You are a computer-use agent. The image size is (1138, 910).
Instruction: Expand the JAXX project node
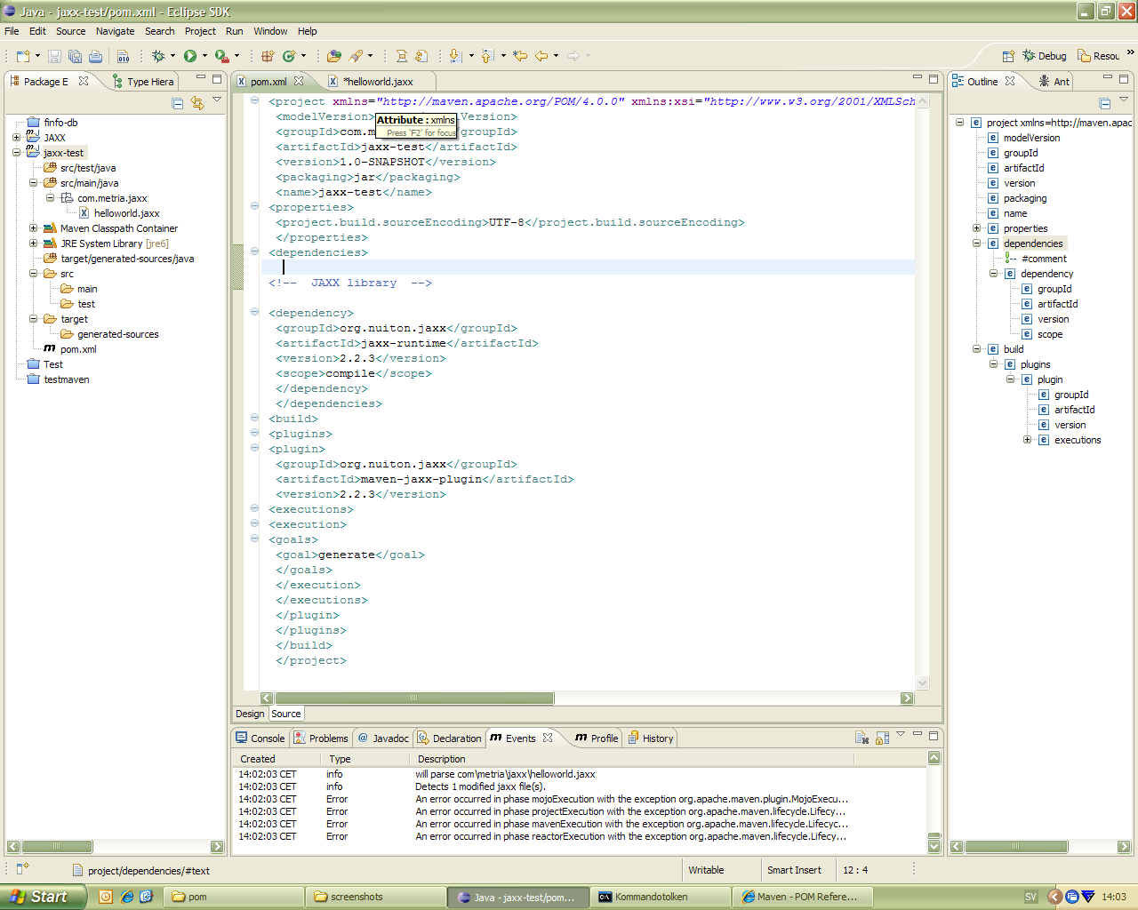point(16,138)
